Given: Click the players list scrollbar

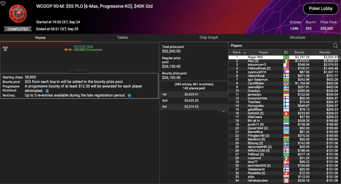Looking at the screenshot, I should (x=339, y=117).
